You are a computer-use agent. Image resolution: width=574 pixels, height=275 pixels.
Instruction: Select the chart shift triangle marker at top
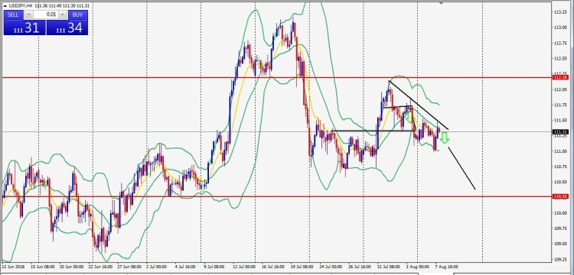(x=442, y=3)
